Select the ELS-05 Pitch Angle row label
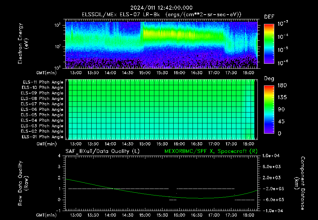This screenshot has width=318, height=220. click(x=42, y=115)
